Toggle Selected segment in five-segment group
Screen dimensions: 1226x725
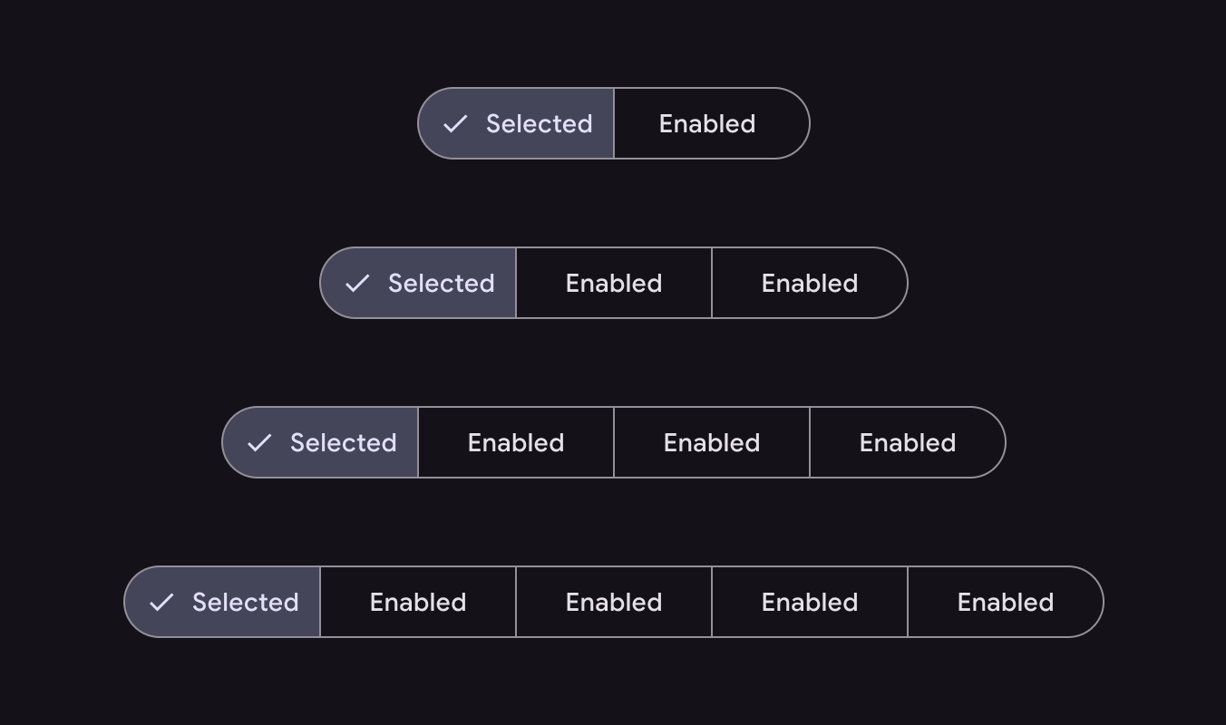(223, 602)
